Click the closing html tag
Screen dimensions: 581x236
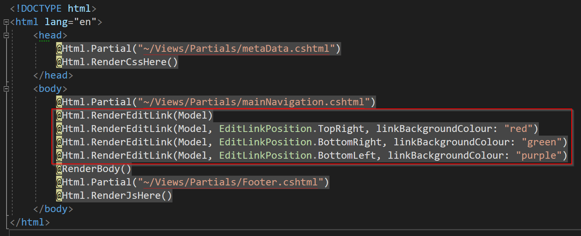30,222
